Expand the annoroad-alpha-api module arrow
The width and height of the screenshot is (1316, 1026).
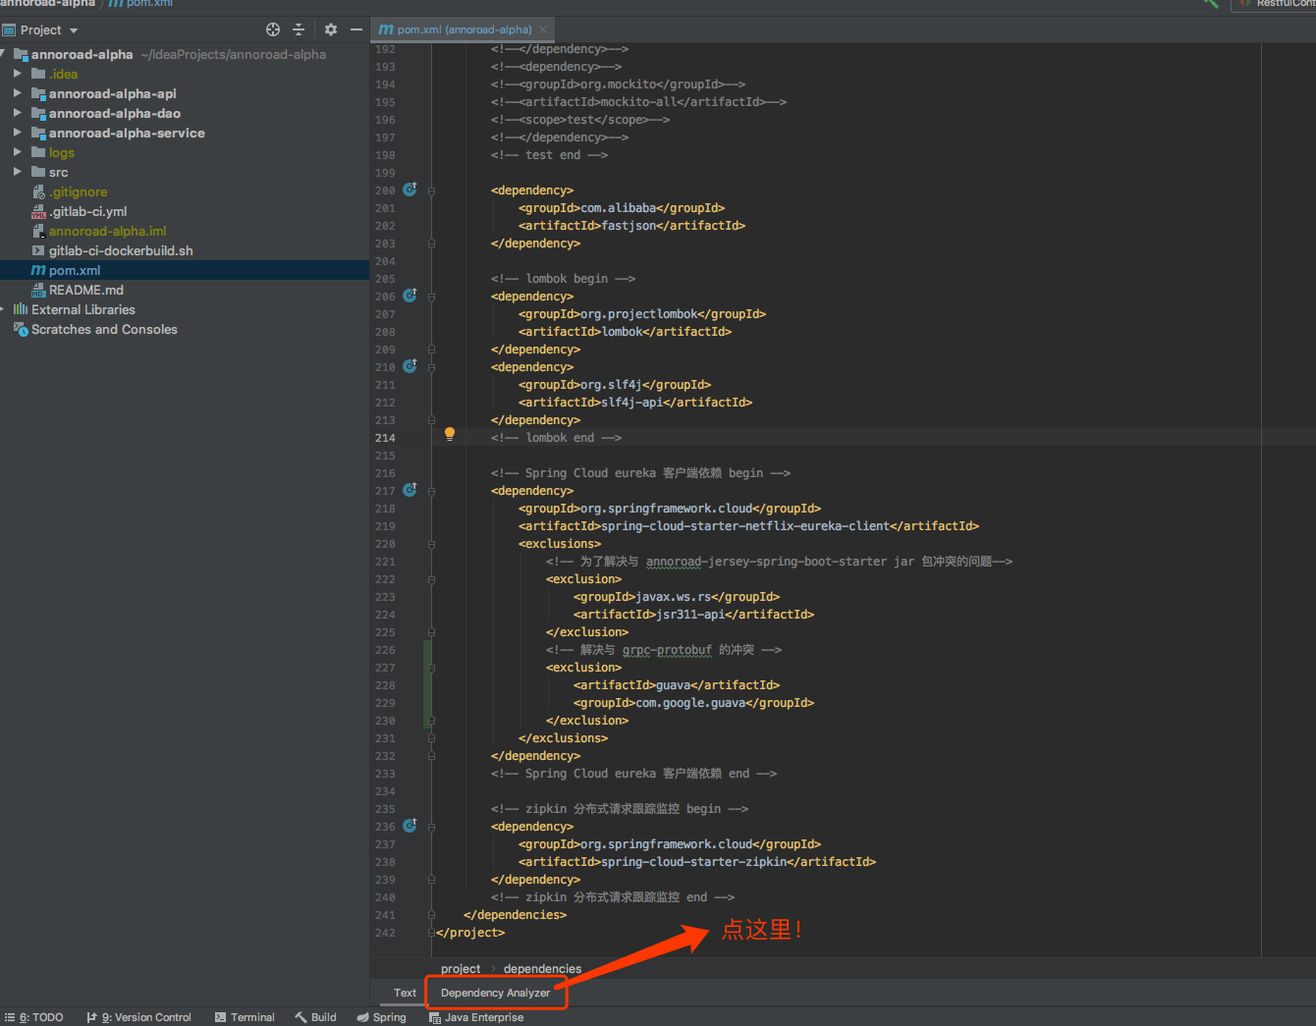point(17,93)
